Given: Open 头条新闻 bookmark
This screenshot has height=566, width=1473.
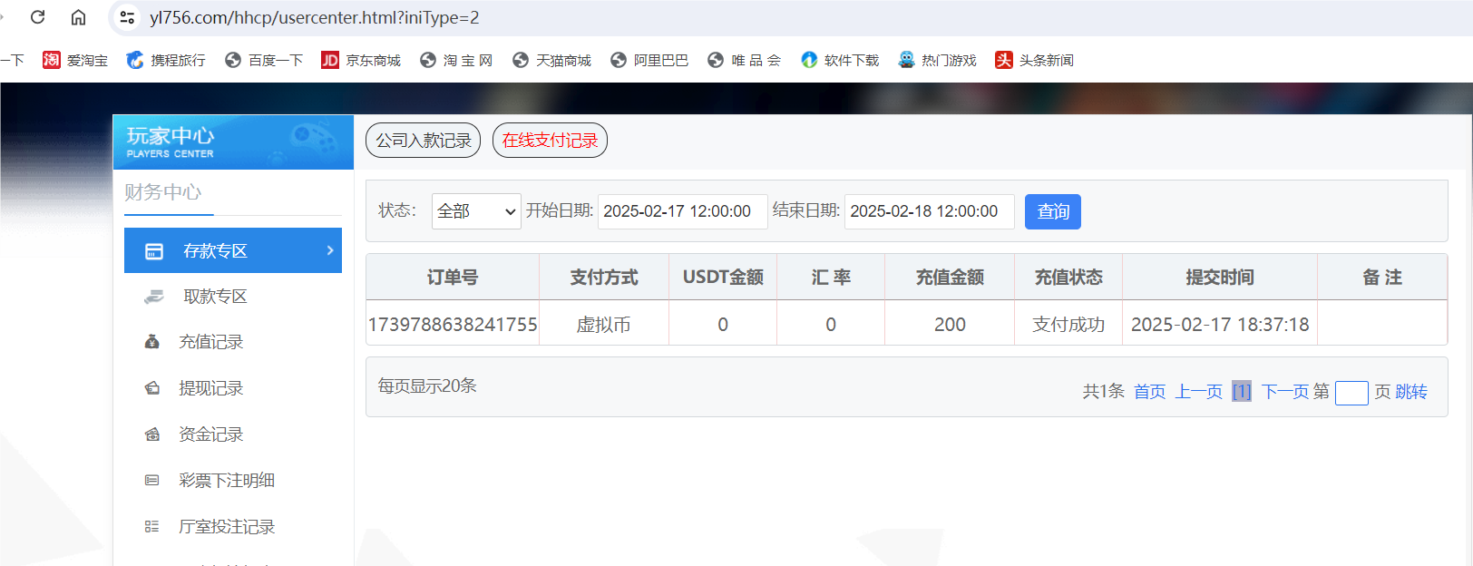Looking at the screenshot, I should [x=1035, y=60].
